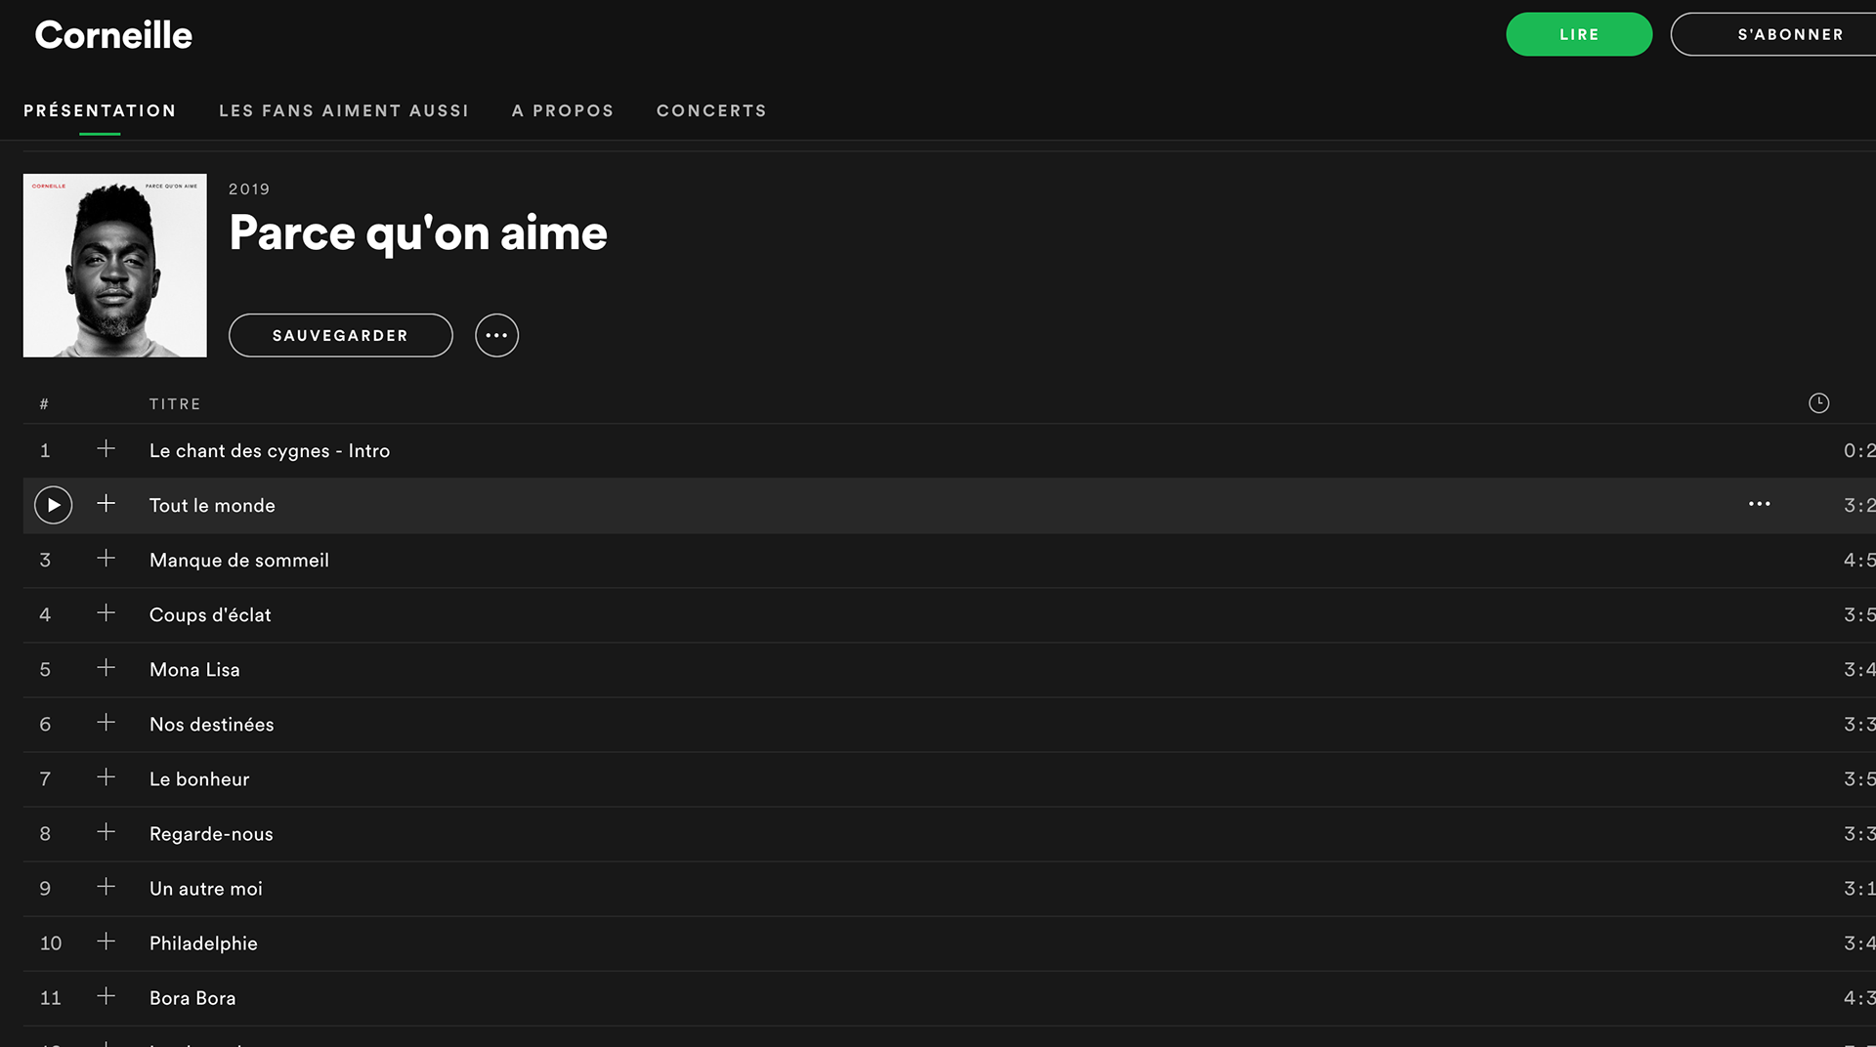Image resolution: width=1876 pixels, height=1047 pixels.
Task: Click the duration clock column header
Action: tap(1817, 403)
